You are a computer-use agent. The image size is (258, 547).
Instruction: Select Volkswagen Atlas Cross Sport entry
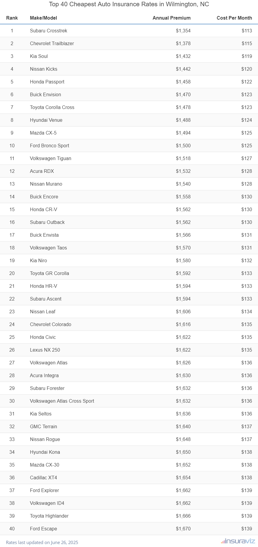click(62, 401)
